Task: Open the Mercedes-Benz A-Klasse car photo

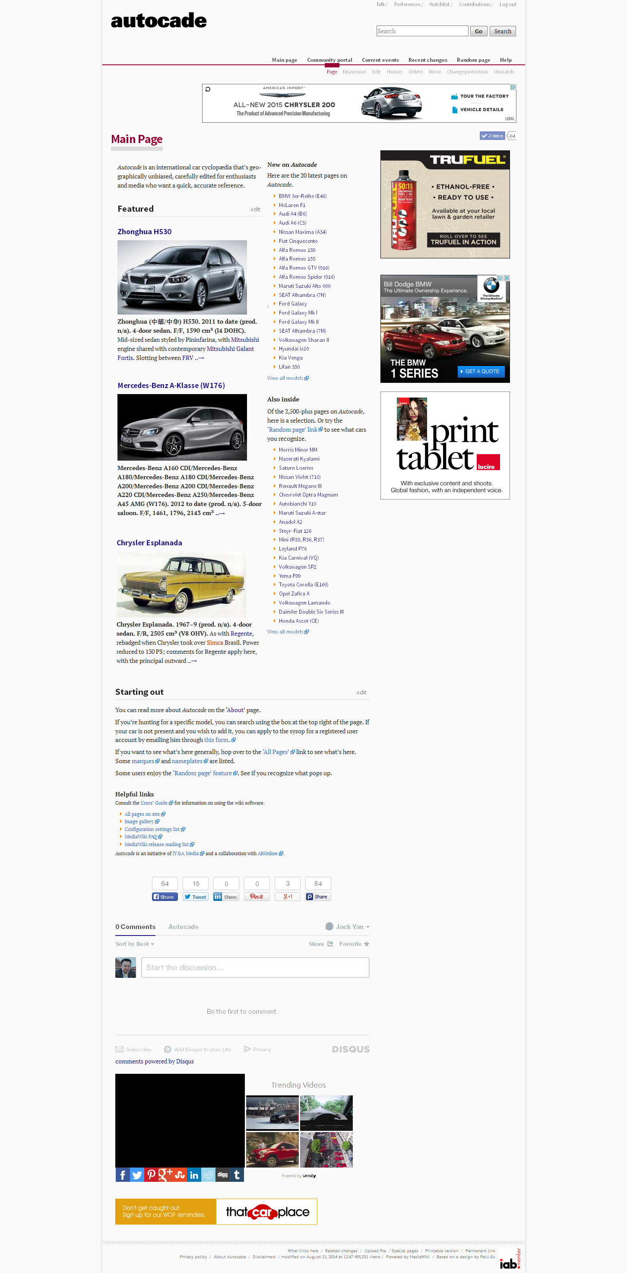Action: click(x=182, y=427)
